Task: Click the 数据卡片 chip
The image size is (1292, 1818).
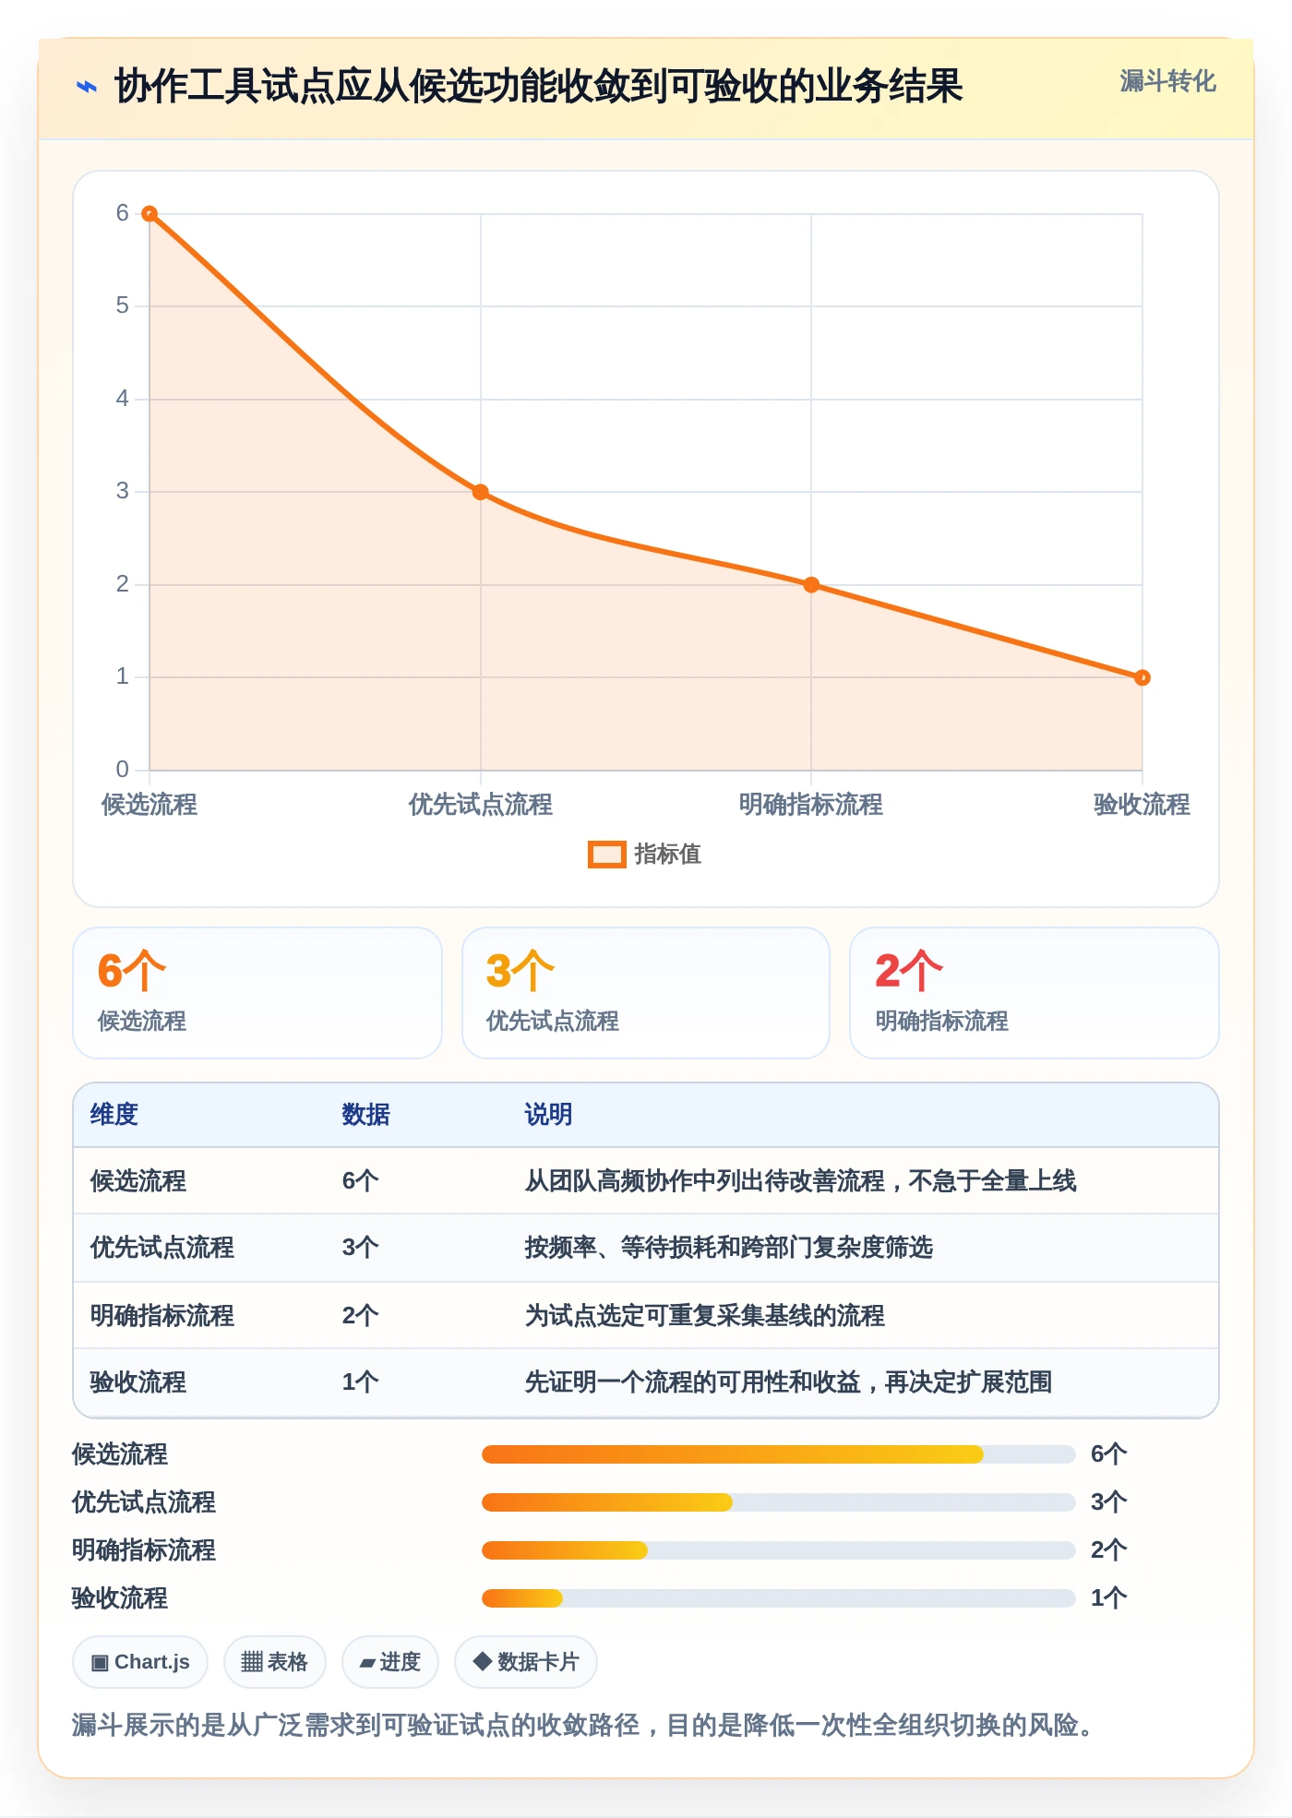Action: pyautogui.click(x=526, y=1662)
